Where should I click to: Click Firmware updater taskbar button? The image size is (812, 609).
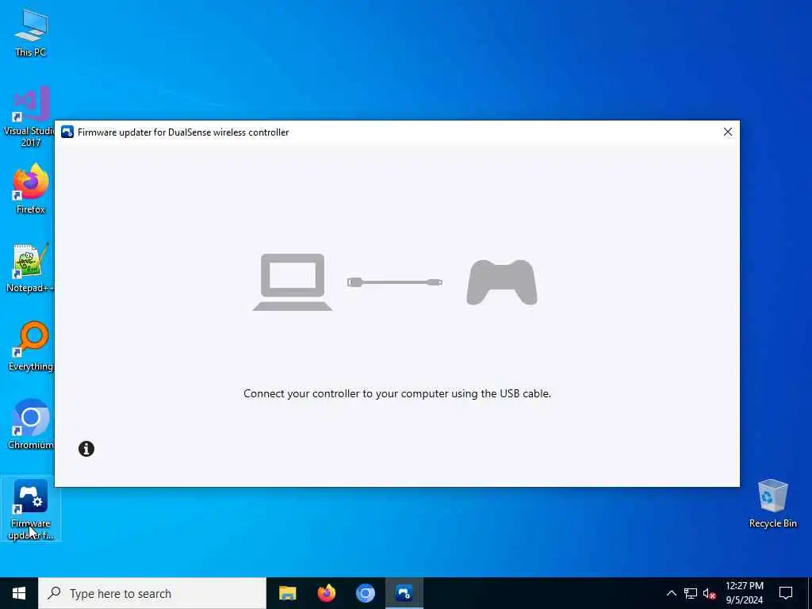(x=404, y=593)
